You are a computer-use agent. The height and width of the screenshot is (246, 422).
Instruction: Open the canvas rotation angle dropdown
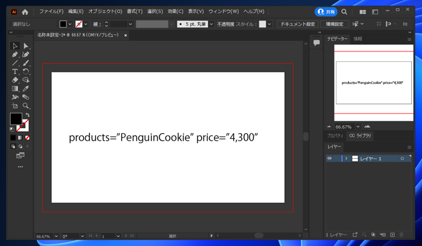point(83,236)
